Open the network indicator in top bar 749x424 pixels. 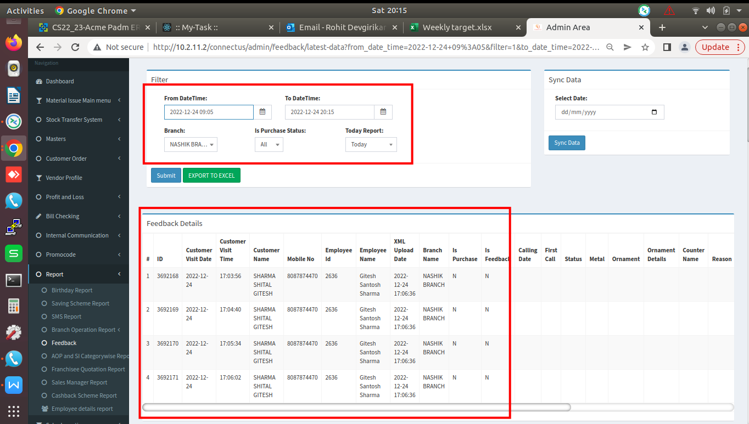click(x=696, y=10)
